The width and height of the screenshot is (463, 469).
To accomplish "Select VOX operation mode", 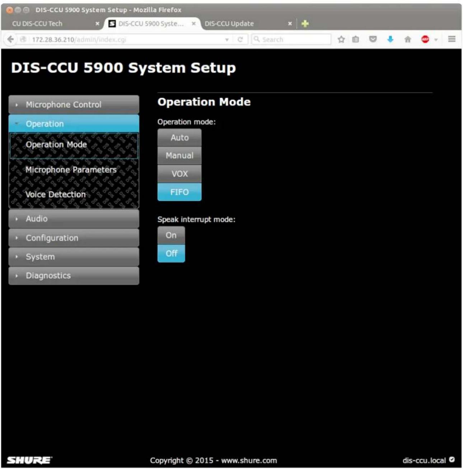I will [x=179, y=174].
